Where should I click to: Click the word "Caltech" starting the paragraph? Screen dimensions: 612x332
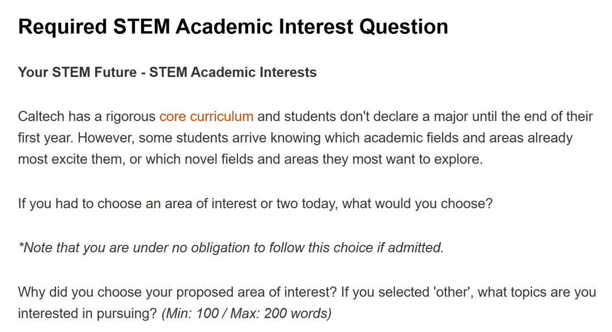click(41, 116)
